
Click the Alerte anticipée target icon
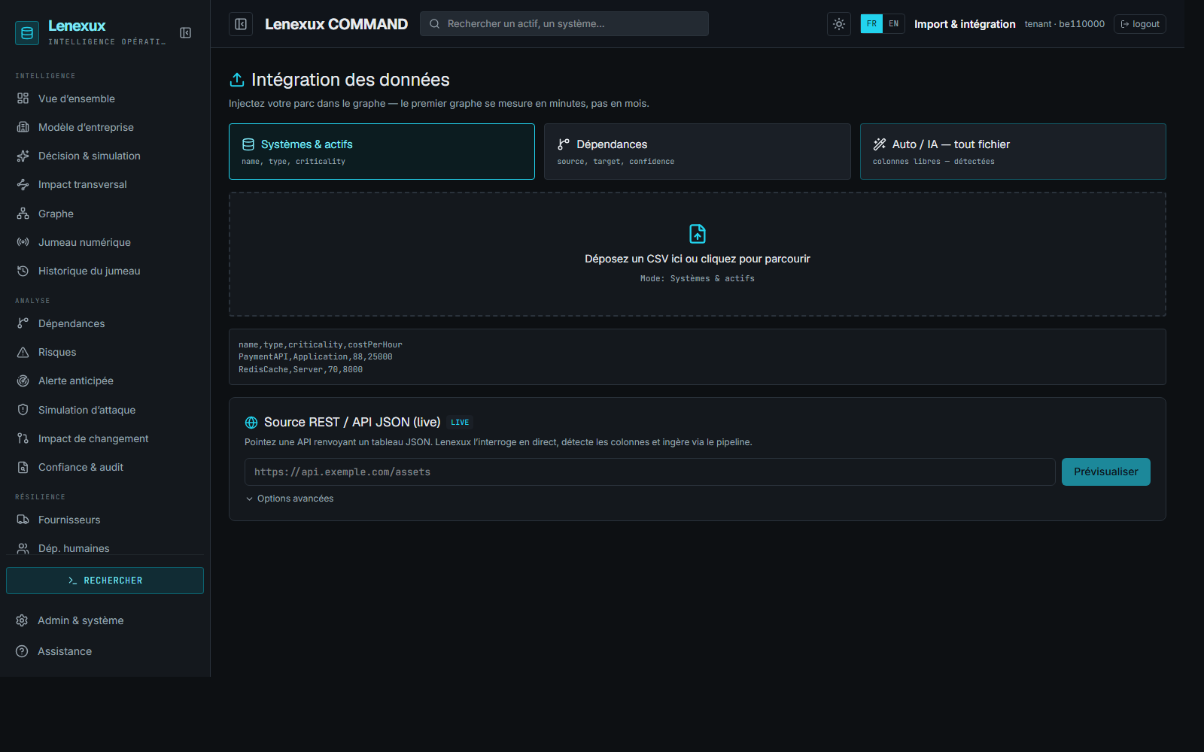coord(23,381)
